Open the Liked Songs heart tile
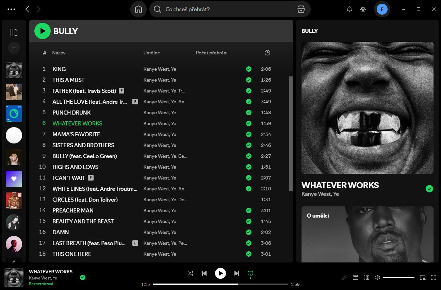 (14, 179)
